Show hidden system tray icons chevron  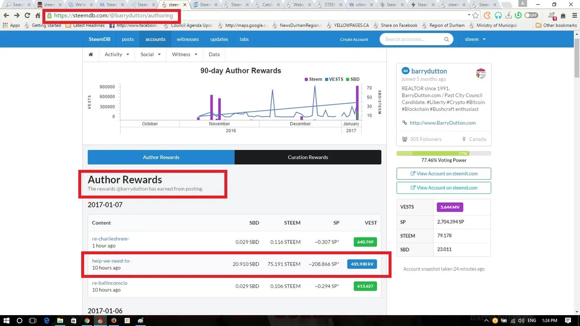[487, 321]
